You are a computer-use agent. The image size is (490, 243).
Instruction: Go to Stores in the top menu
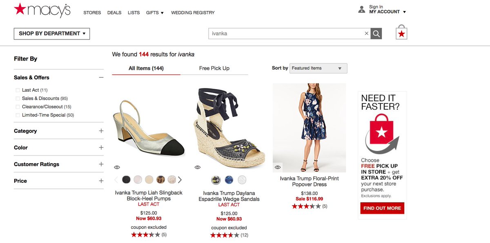click(x=92, y=13)
